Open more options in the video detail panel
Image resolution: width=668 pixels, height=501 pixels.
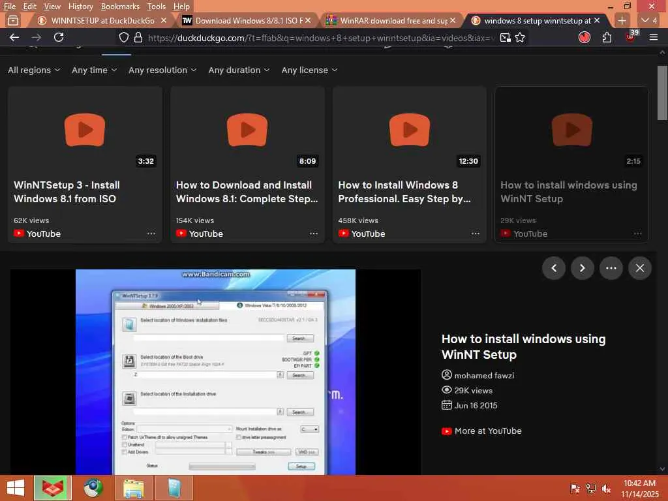(x=611, y=268)
